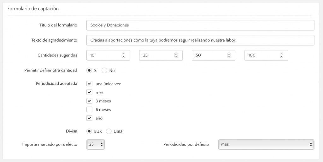Click the Título del formulario text field
The width and height of the screenshot is (323, 162).
200,25
